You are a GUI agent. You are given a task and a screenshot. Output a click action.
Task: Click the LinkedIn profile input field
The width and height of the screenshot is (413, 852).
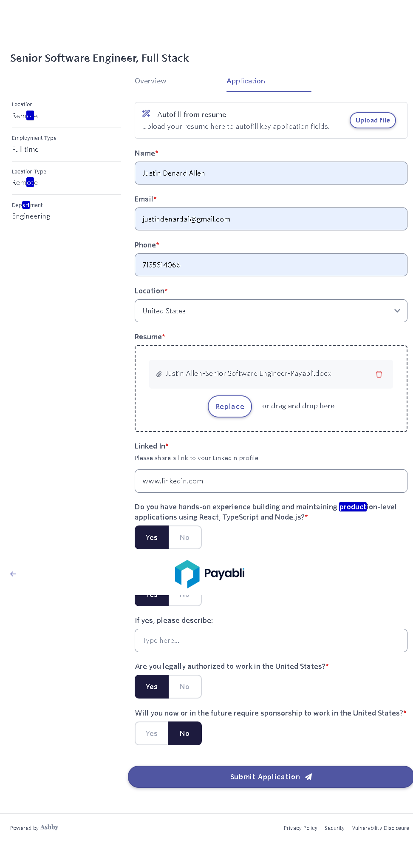click(x=271, y=481)
